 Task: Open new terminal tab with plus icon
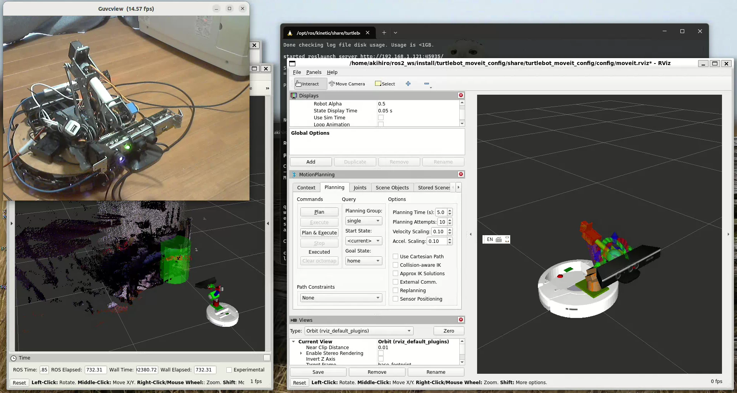tap(384, 33)
